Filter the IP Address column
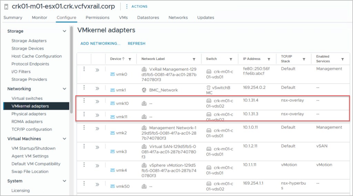Screen dimensions: 353x196 pos(269,59)
